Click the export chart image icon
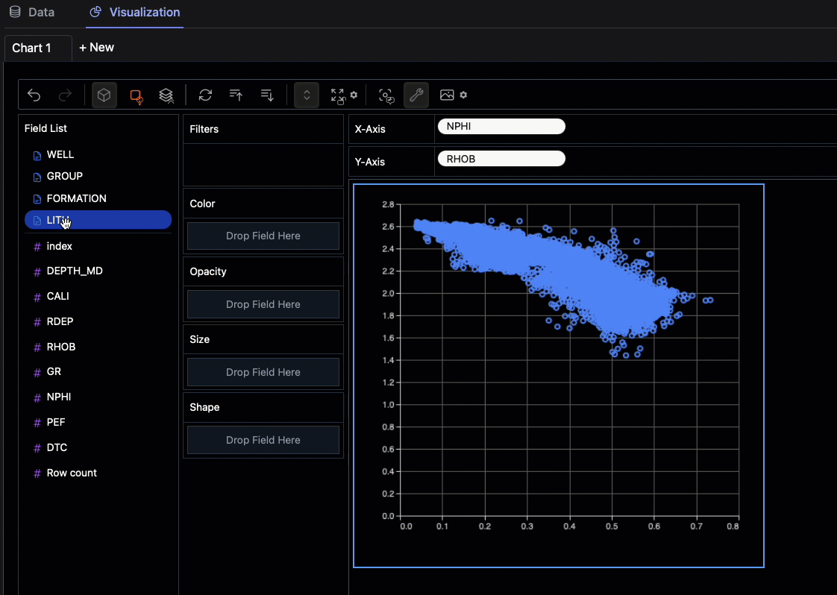The image size is (837, 595). pos(447,95)
